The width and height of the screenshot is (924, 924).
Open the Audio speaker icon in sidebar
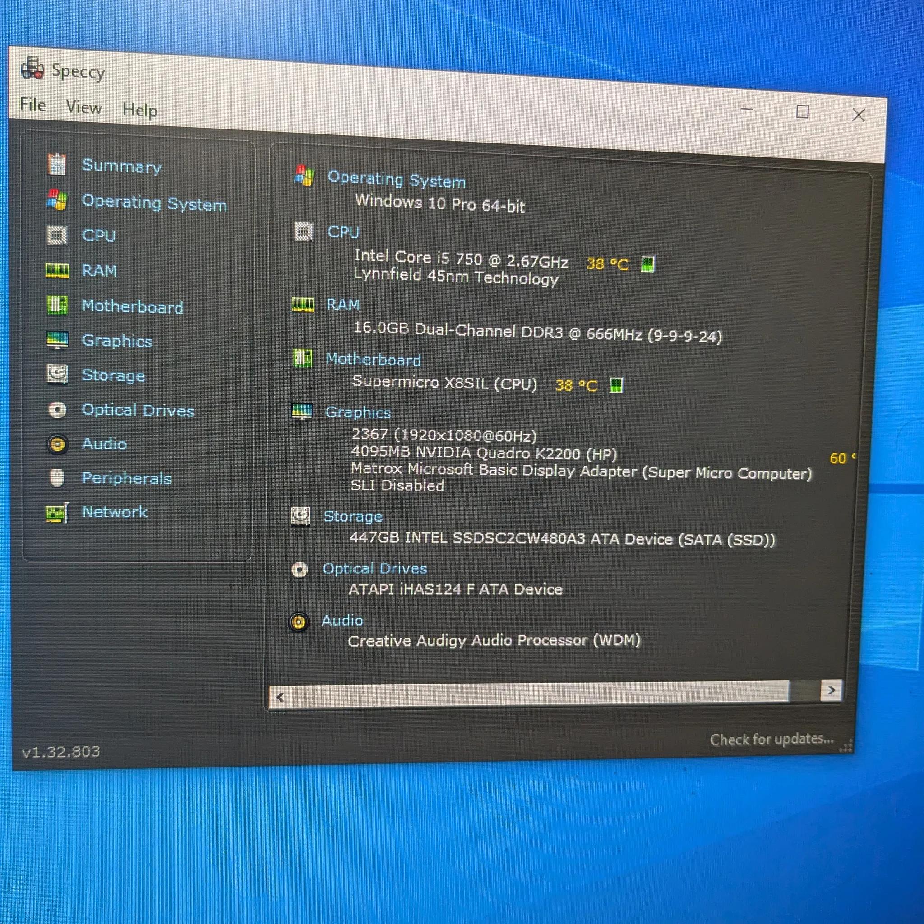click(57, 444)
